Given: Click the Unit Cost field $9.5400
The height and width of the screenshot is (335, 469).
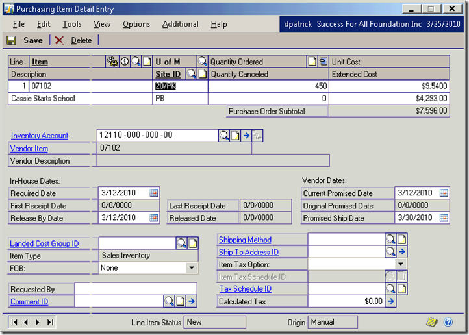Looking at the screenshot, I should (x=389, y=86).
